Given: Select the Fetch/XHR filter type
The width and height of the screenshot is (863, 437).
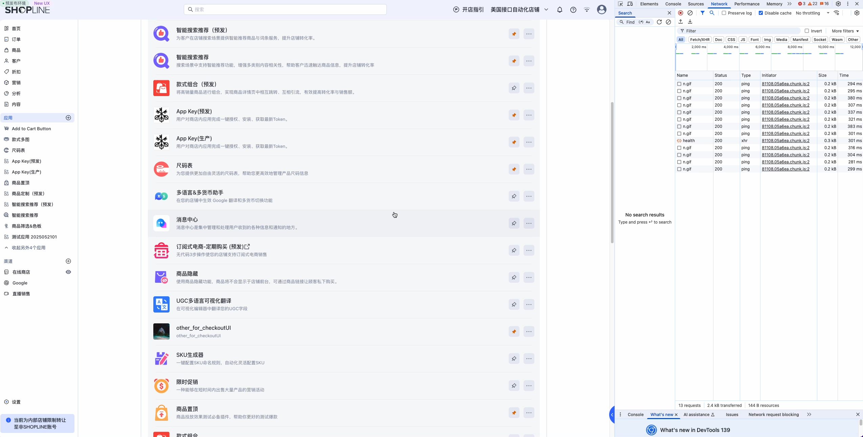Looking at the screenshot, I should point(700,40).
